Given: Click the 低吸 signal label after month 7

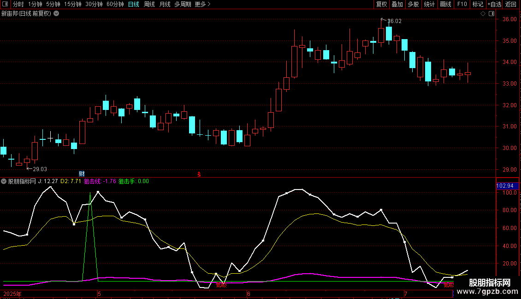Looking at the screenshot, I should [x=449, y=285].
